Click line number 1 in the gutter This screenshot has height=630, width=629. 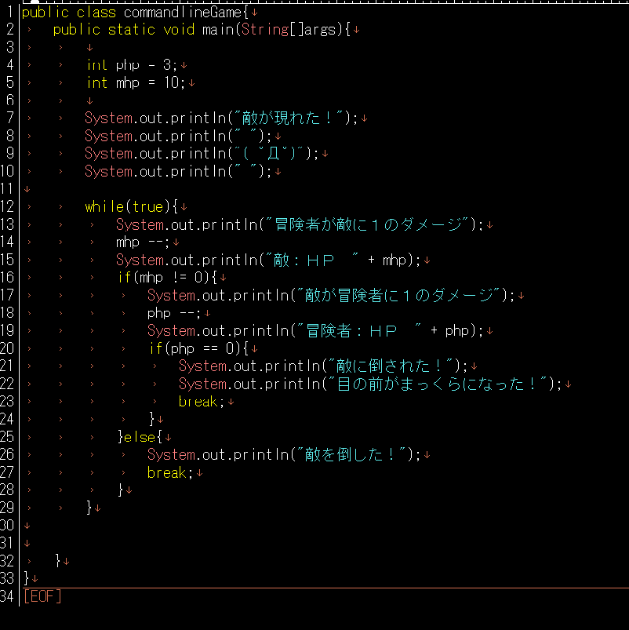coord(10,12)
